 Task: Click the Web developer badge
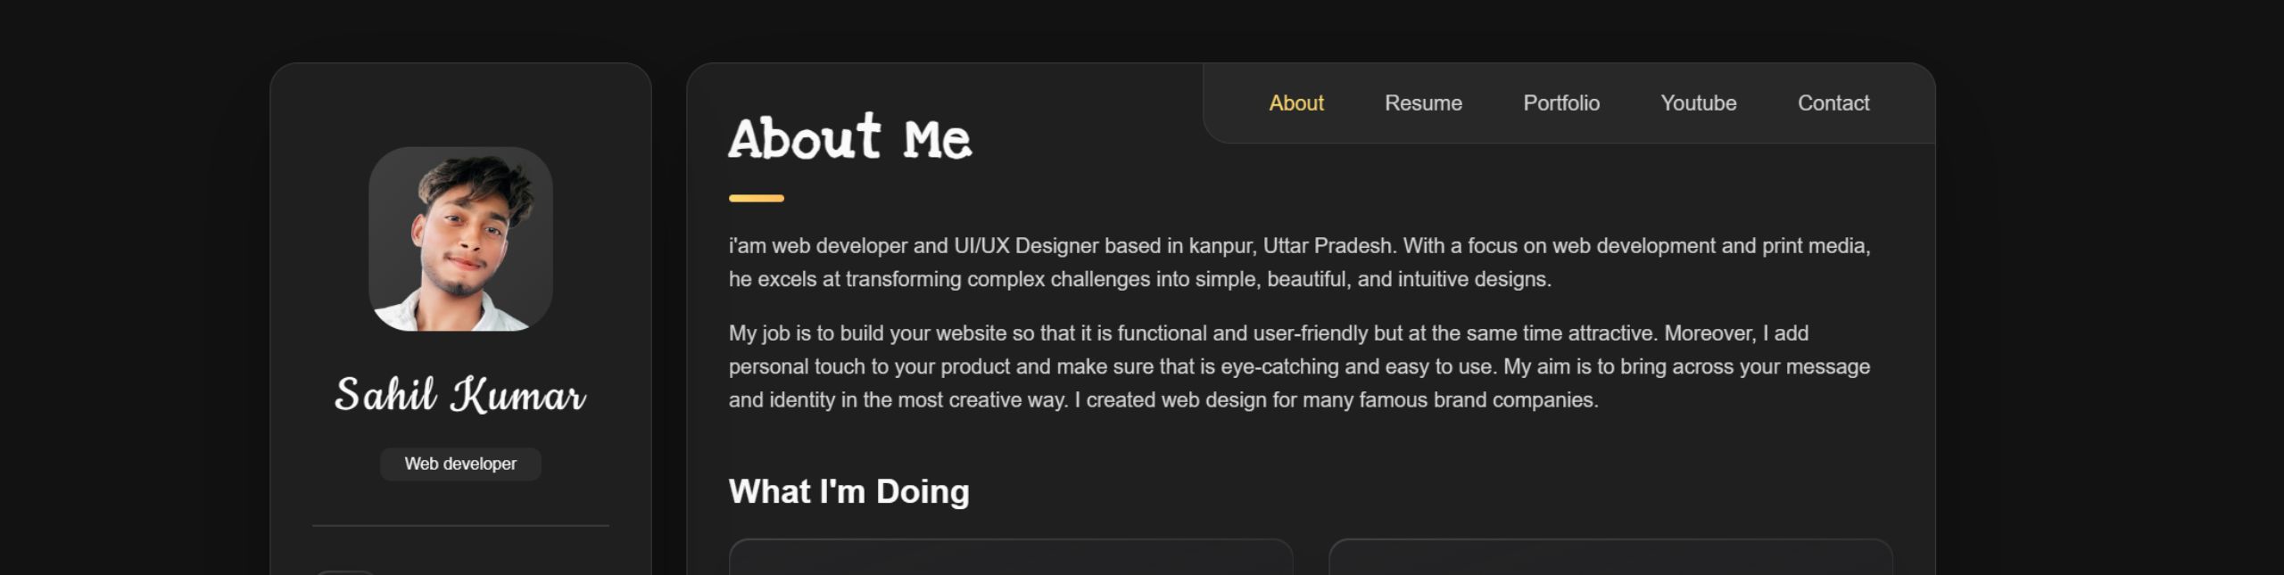(x=460, y=464)
